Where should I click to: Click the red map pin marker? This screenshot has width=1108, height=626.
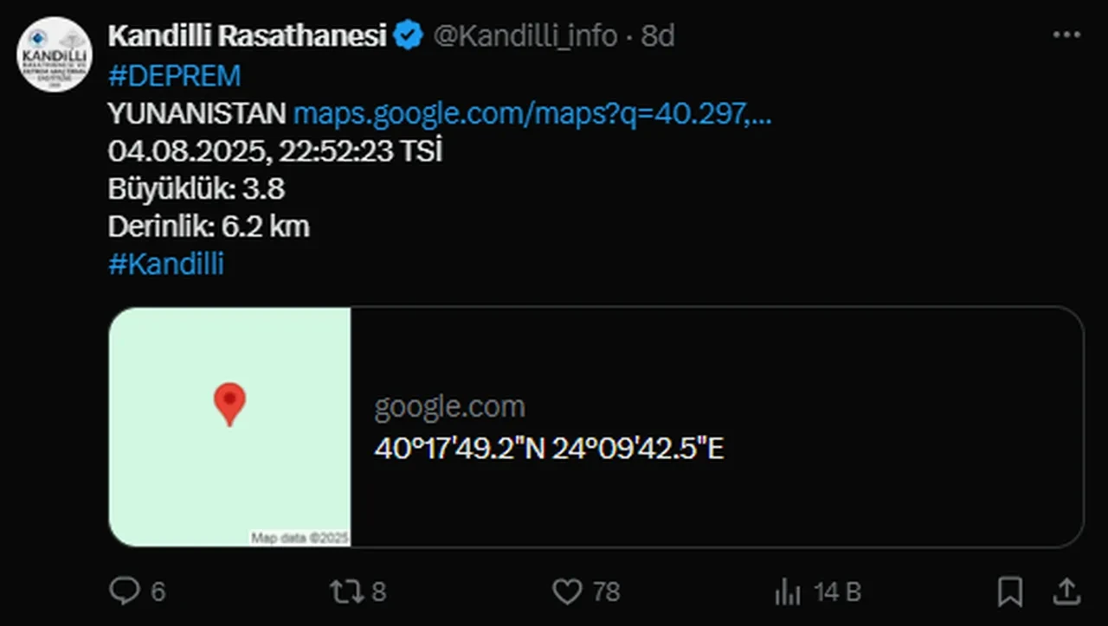[x=229, y=404]
